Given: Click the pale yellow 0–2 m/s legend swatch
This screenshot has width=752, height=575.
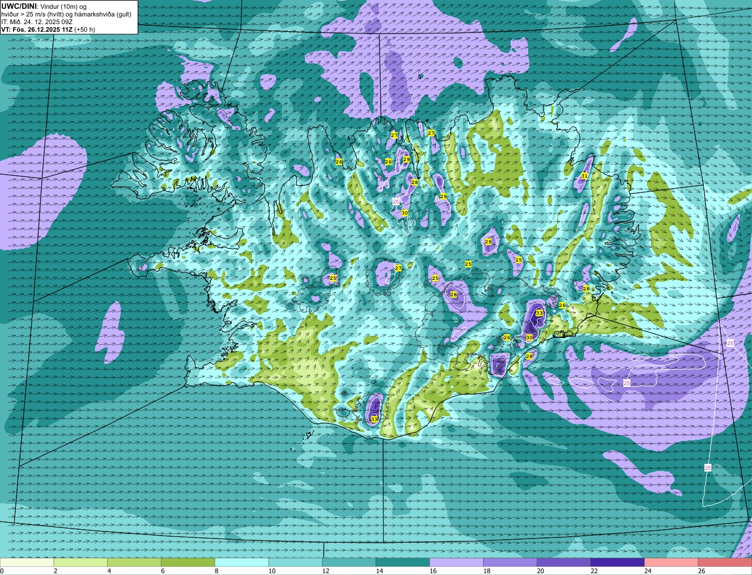Looking at the screenshot, I should pos(26,562).
